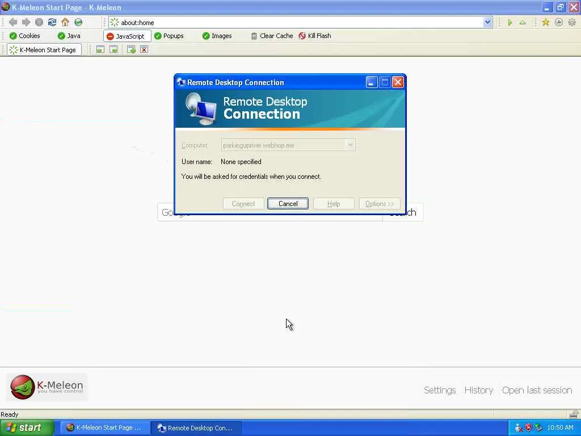This screenshot has height=436, width=581.
Task: Kill Flash with the red blocked icon
Action: 315,36
